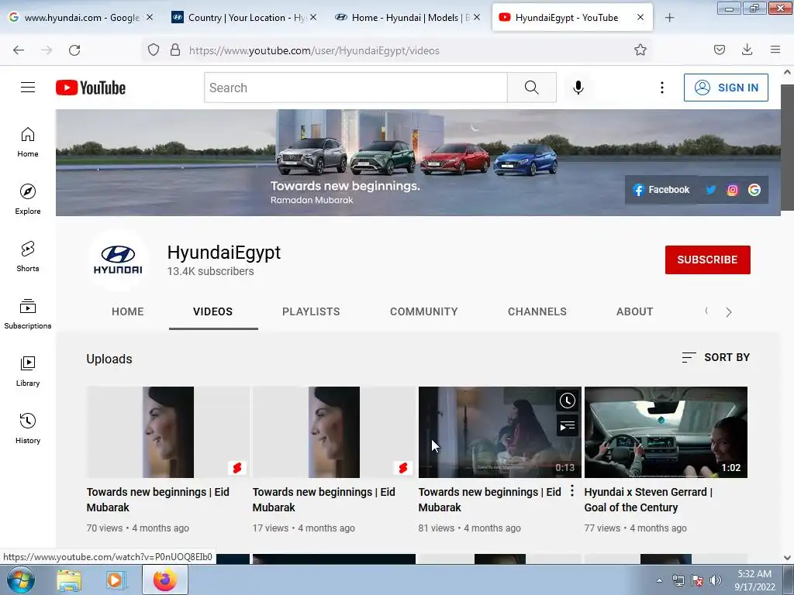Open the YouTube guide hamburger menu
This screenshot has height=595, width=794.
coord(28,88)
